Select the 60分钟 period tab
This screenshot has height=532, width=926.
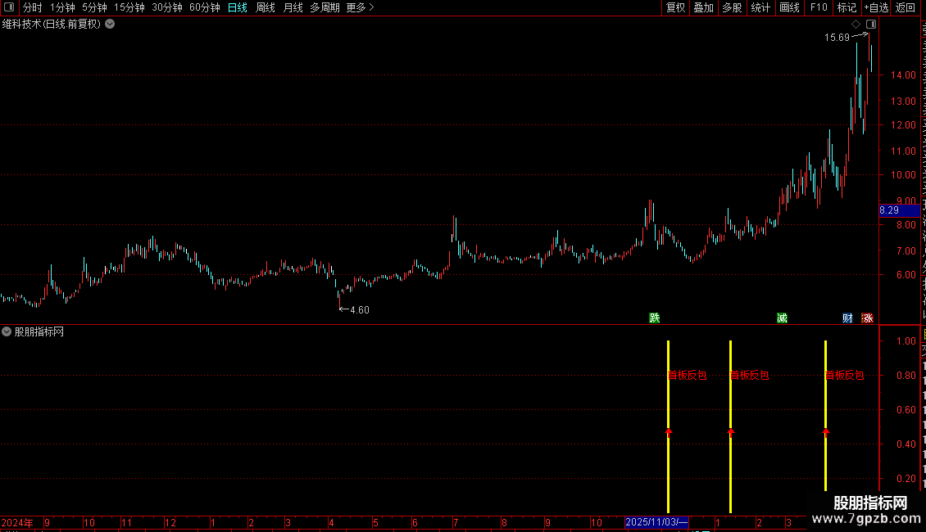tap(204, 7)
